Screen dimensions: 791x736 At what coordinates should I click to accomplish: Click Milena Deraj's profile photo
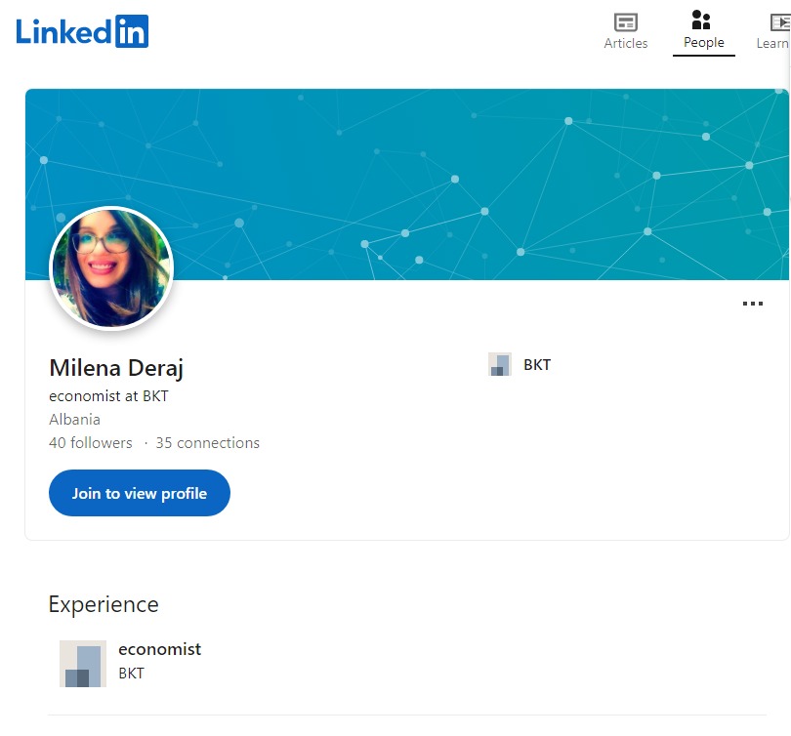coord(111,268)
